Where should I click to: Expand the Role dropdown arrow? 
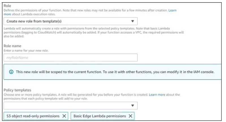click(132, 21)
